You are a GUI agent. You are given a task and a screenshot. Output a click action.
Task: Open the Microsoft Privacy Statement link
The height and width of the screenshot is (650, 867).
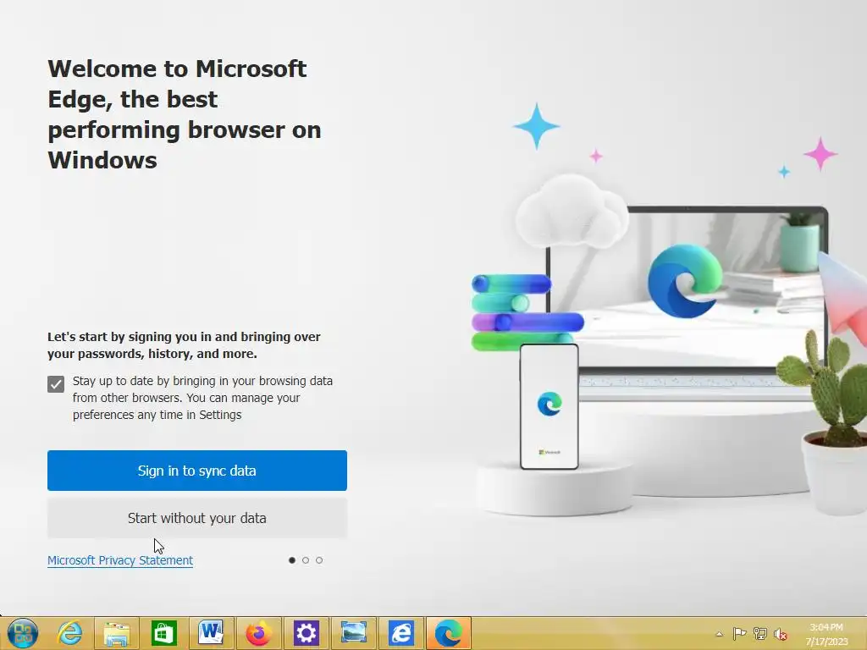pos(120,560)
